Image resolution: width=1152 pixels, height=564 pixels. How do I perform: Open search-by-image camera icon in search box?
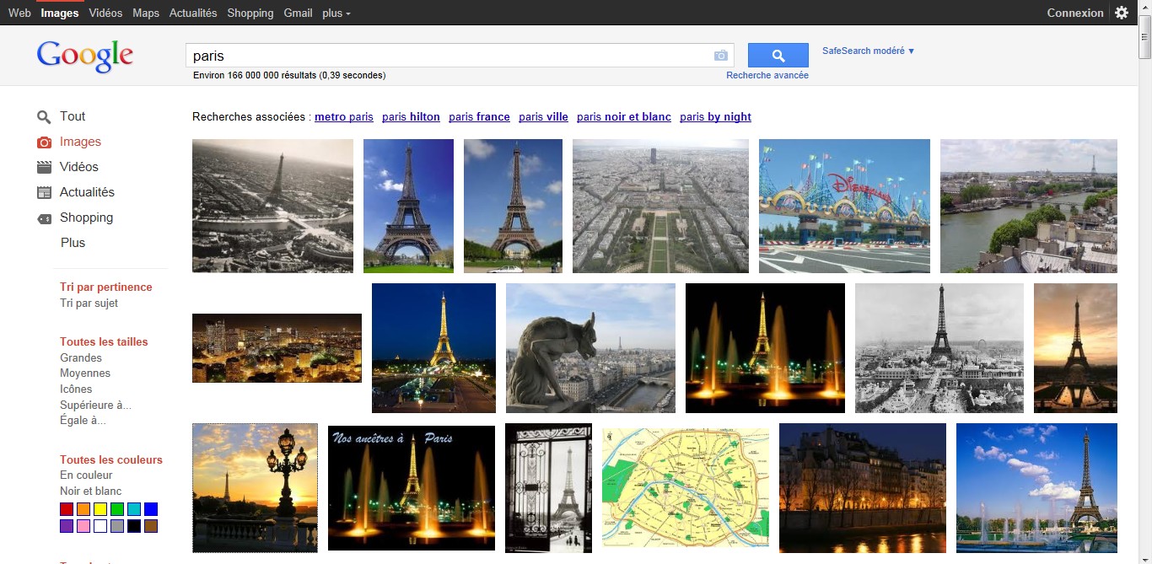(720, 56)
